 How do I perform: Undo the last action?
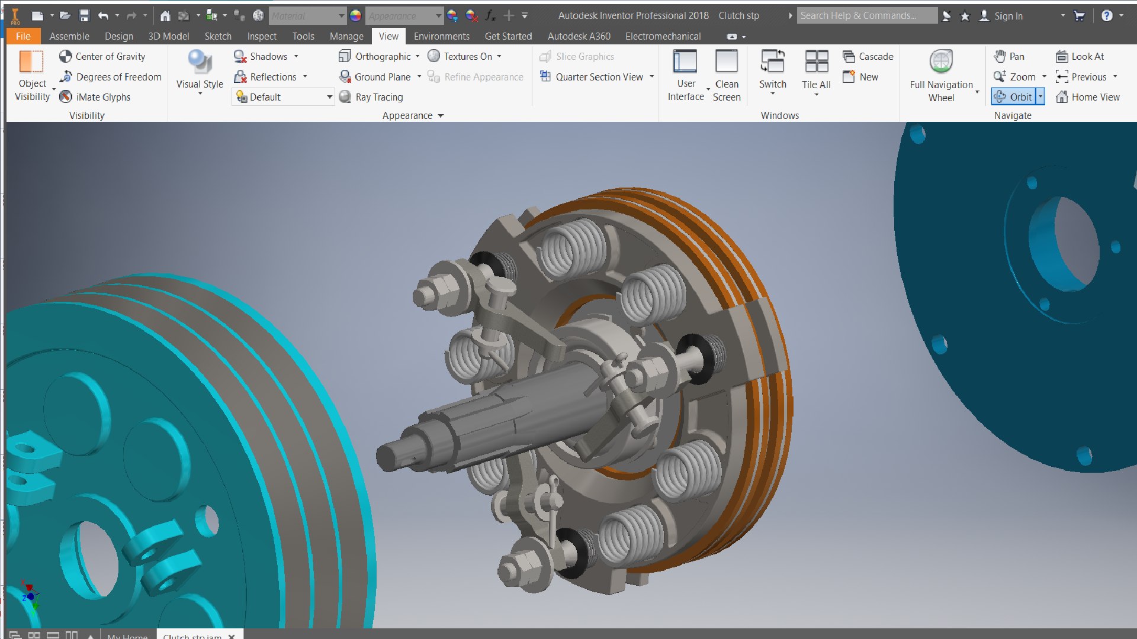coord(103,16)
